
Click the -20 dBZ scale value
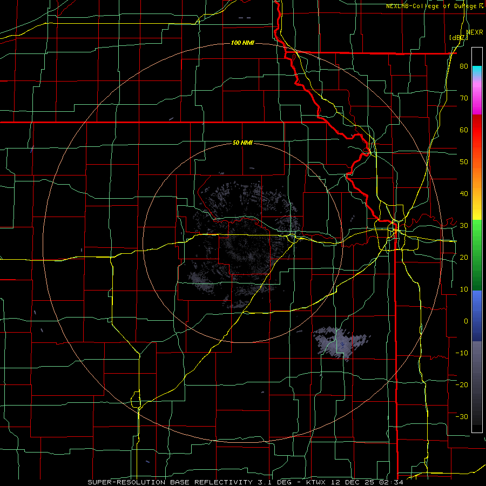click(462, 384)
